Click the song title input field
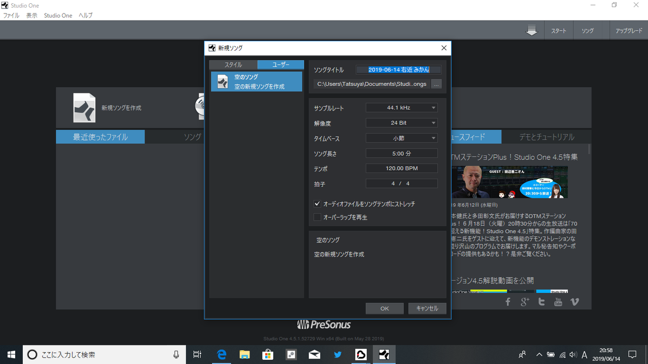This screenshot has width=648, height=364. pos(399,70)
